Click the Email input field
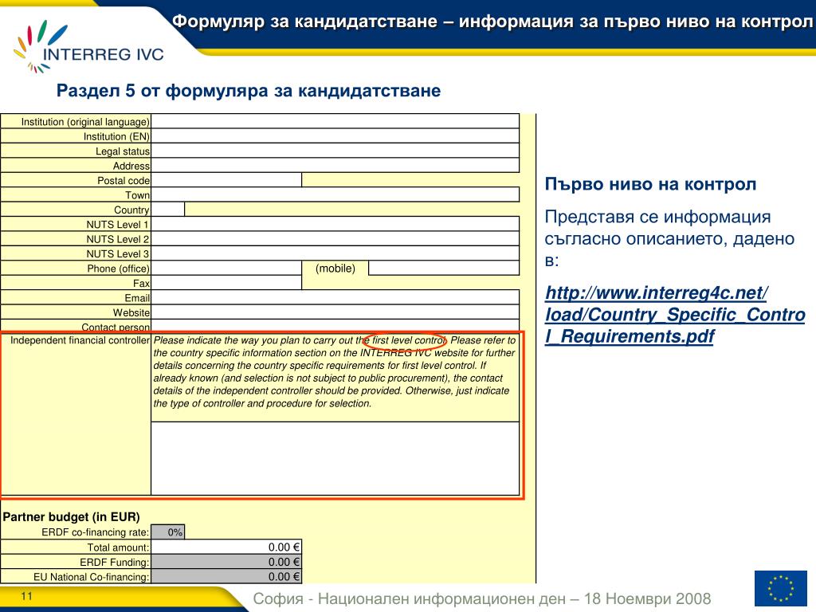816x612 pixels. coord(335,297)
